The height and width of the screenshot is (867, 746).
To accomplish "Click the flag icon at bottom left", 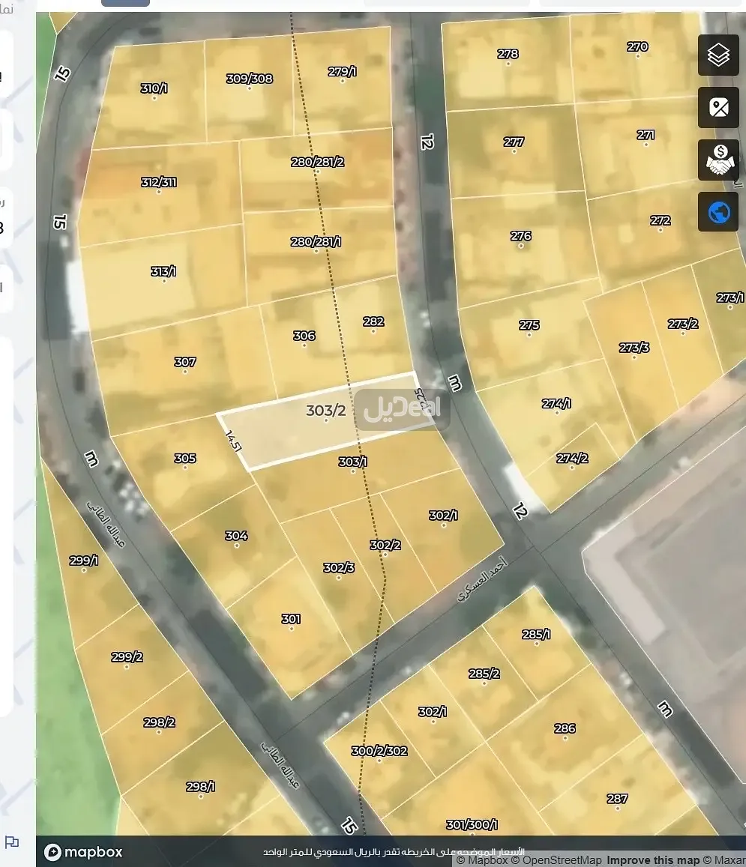I will click(11, 842).
